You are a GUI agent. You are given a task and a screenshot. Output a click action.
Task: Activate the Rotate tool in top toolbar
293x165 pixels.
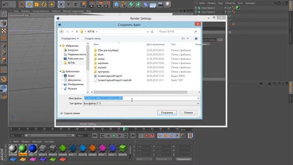(x=44, y=4)
